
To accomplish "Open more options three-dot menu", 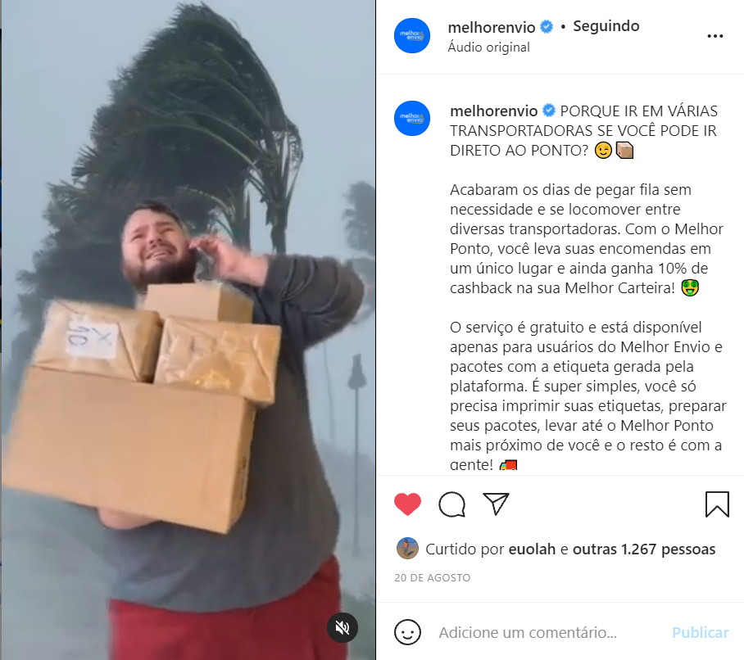I will (715, 36).
